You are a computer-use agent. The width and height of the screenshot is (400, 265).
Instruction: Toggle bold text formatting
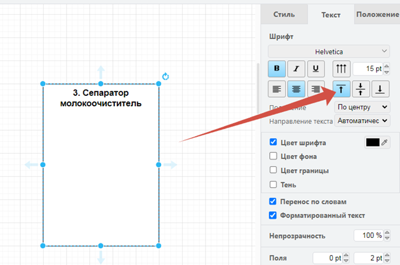click(x=277, y=69)
